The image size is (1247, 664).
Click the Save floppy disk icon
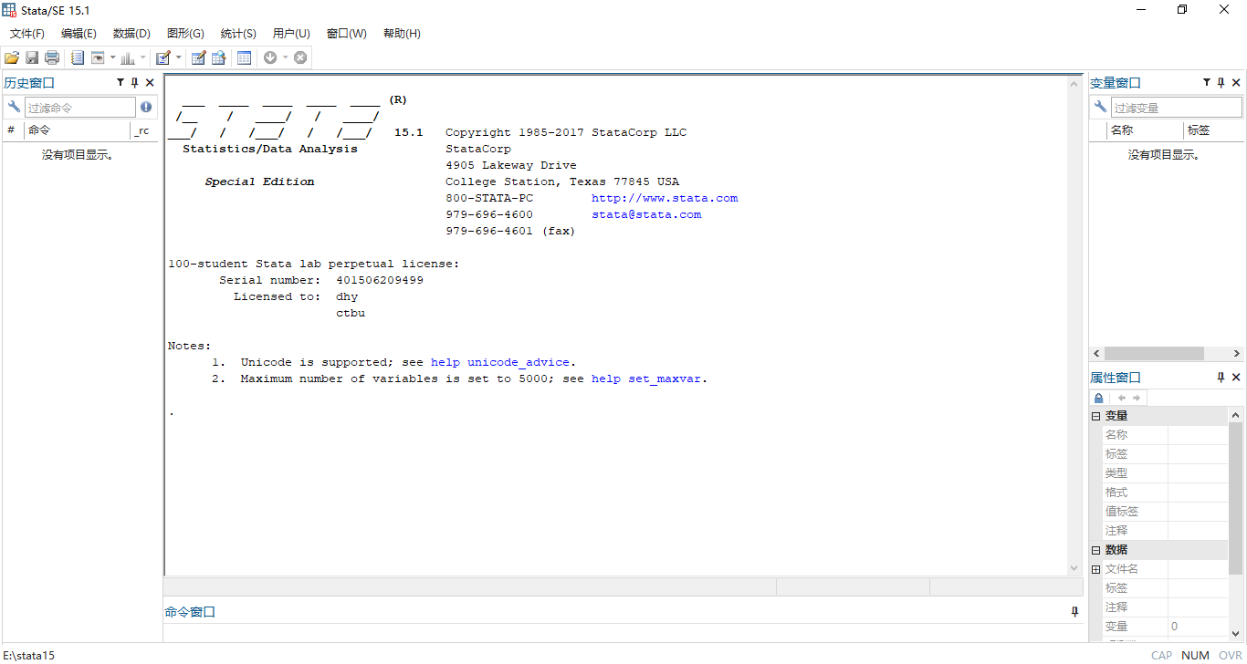click(32, 57)
